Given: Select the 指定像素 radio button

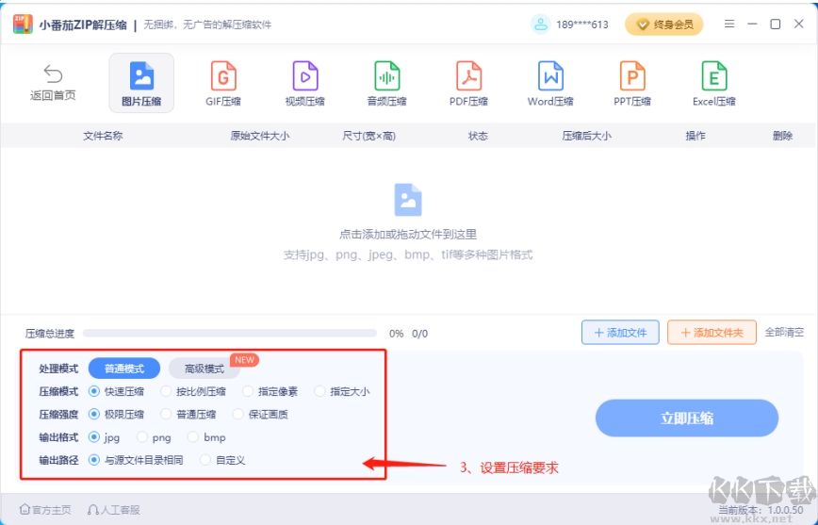Looking at the screenshot, I should [248, 391].
